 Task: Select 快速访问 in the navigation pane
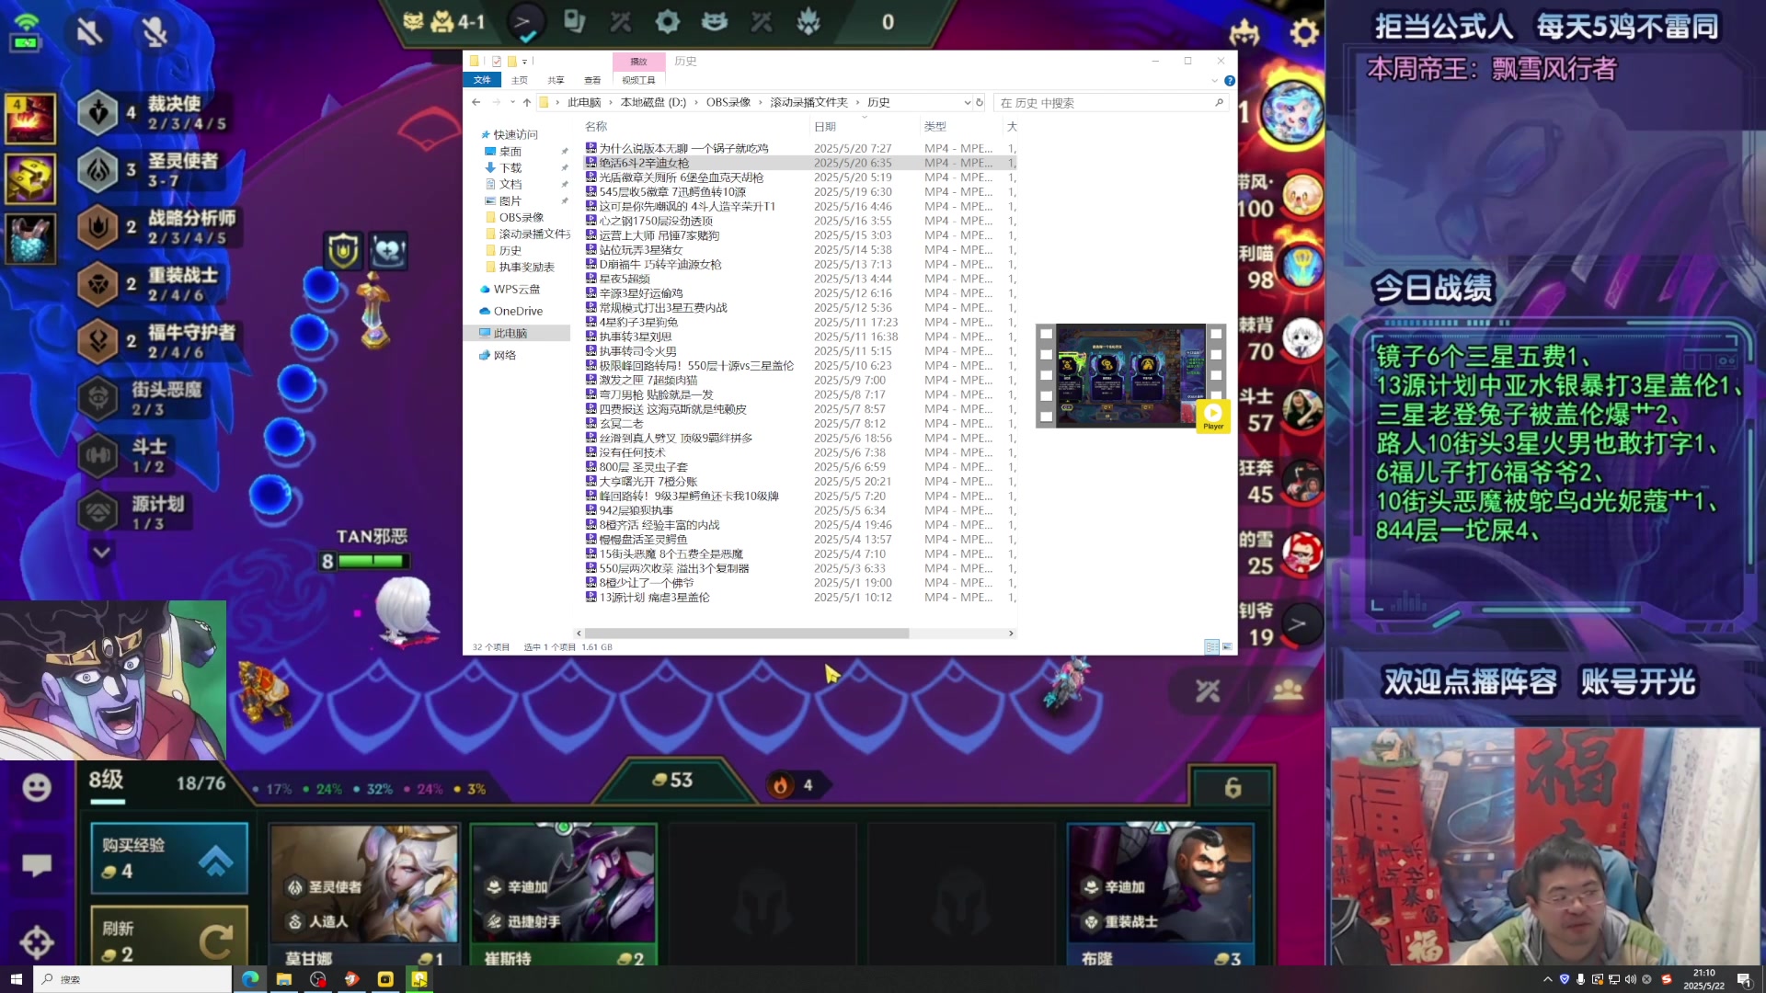tap(515, 134)
